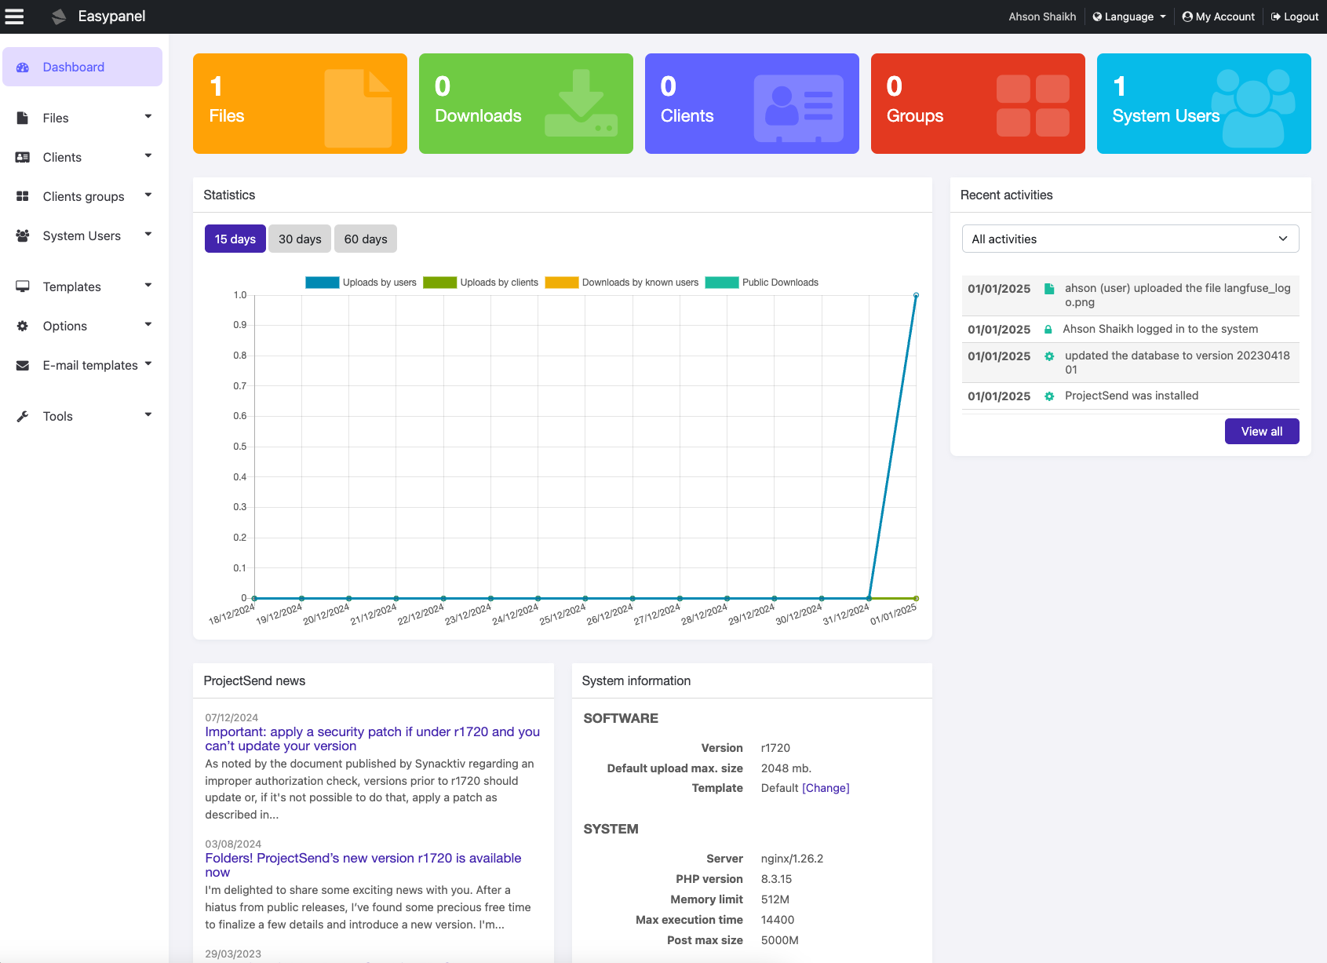Image resolution: width=1327 pixels, height=963 pixels.
Task: Switch statistics to 60 days view
Action: (365, 238)
